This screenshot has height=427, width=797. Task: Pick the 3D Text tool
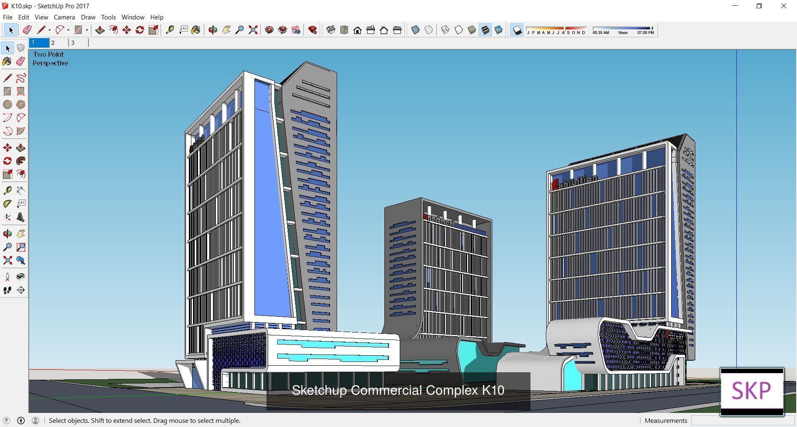[21, 217]
